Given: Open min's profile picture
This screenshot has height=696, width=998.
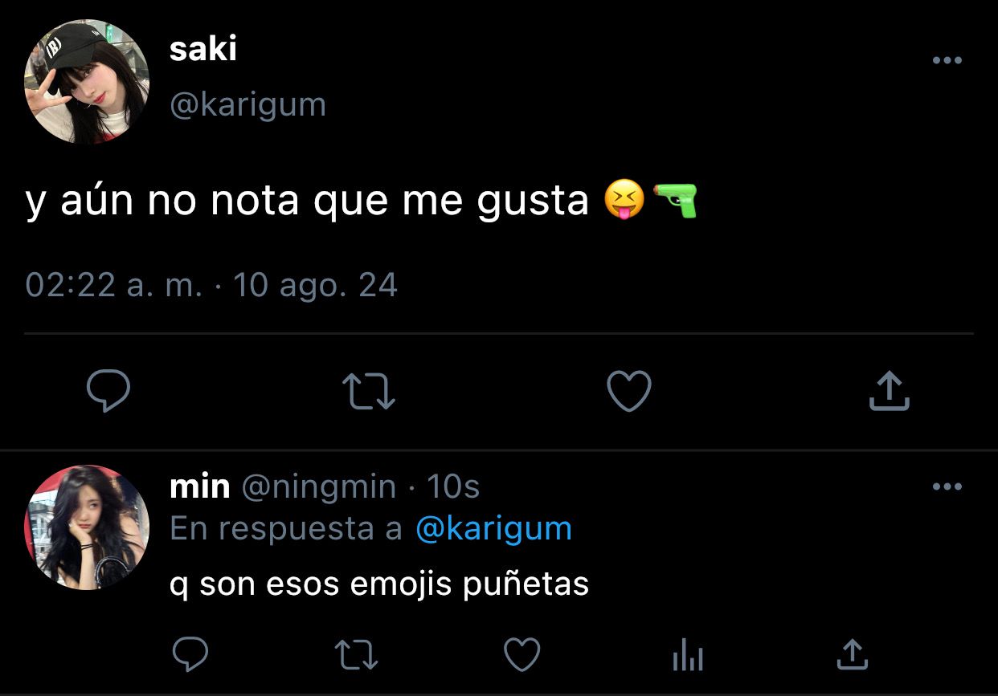Looking at the screenshot, I should tap(87, 527).
